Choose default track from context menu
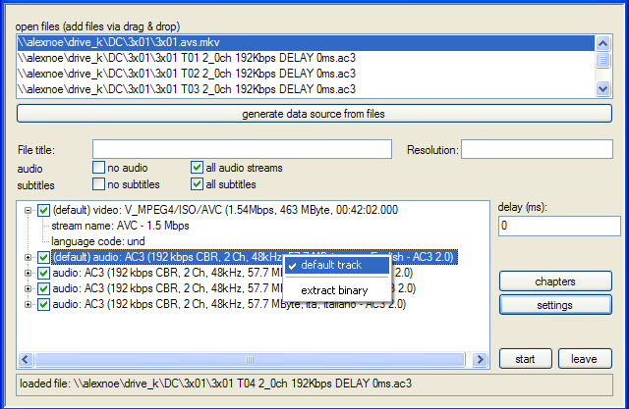 (331, 265)
